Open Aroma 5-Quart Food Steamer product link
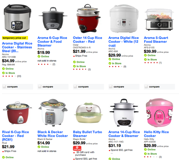Image resolution: width=179 pixels, height=160 pixels. click(x=156, y=40)
